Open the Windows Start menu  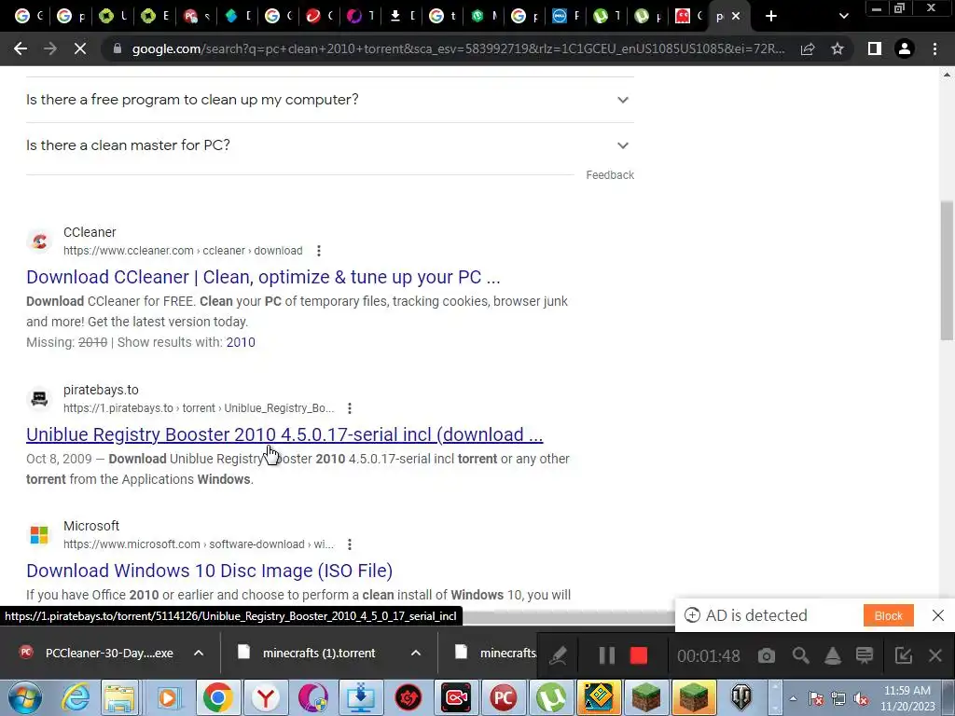[x=24, y=697]
